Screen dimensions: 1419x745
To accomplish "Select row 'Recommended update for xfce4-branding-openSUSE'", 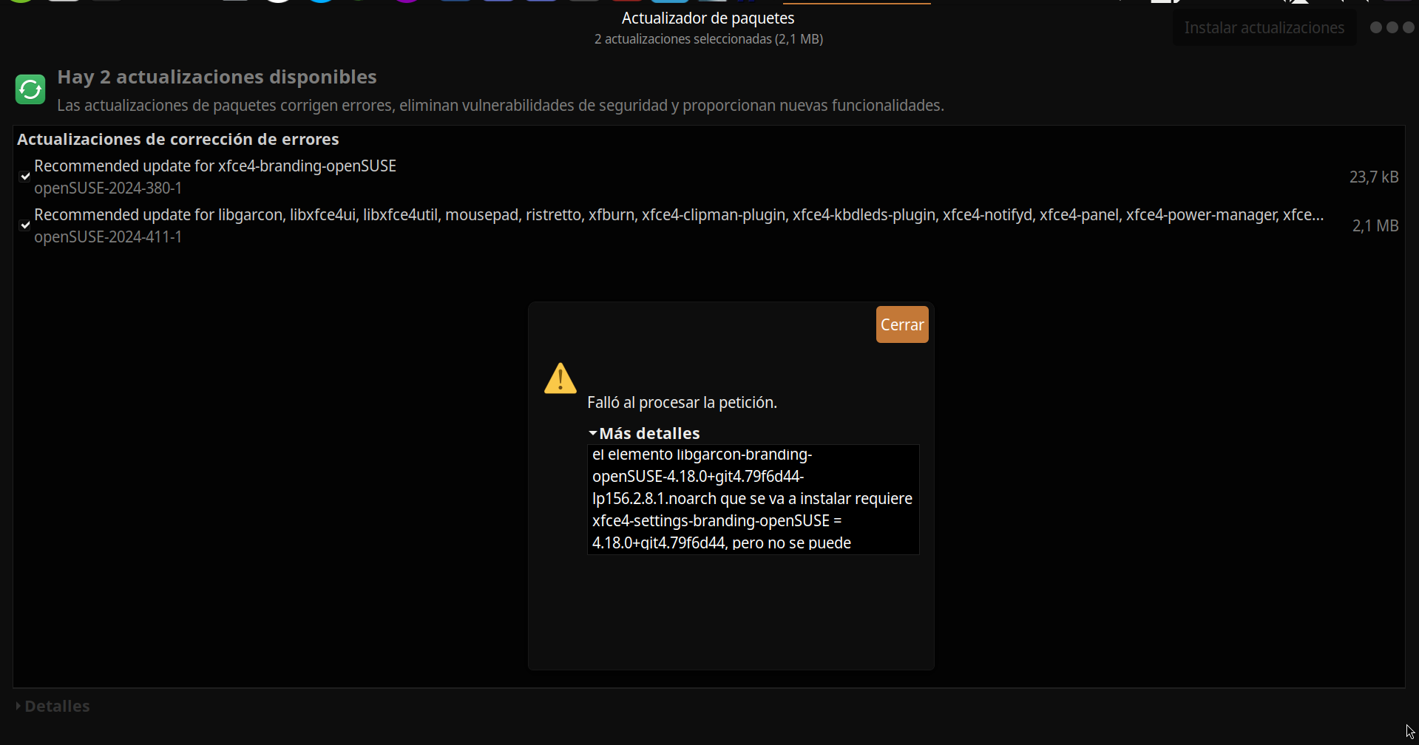I will [708, 177].
